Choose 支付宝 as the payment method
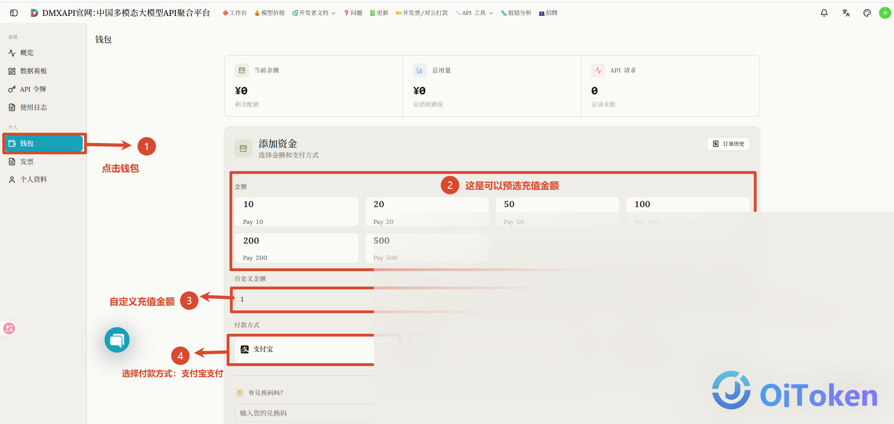The height and width of the screenshot is (424, 894). [x=304, y=349]
